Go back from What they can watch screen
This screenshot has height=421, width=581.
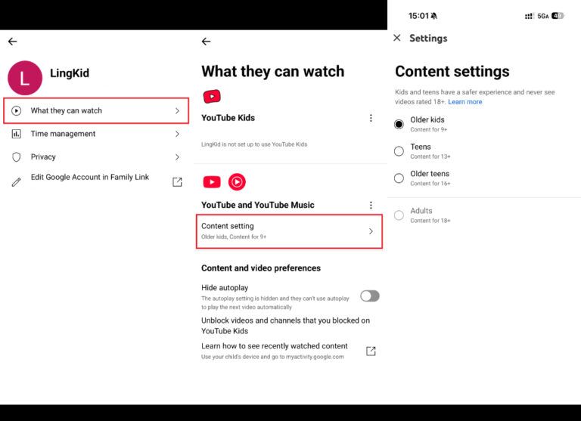206,42
